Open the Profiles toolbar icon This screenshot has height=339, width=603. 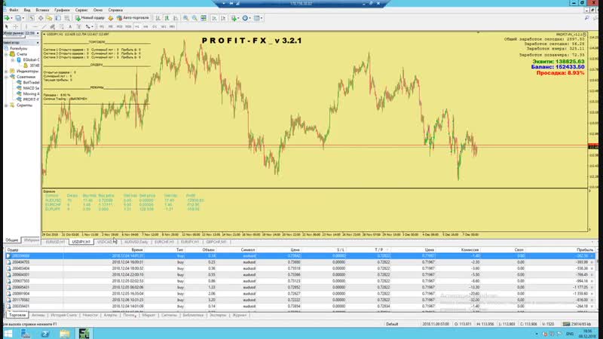click(18, 18)
